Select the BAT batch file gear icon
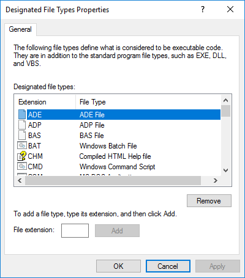Image resolution: width=245 pixels, height=278 pixels. pyautogui.click(x=22, y=145)
